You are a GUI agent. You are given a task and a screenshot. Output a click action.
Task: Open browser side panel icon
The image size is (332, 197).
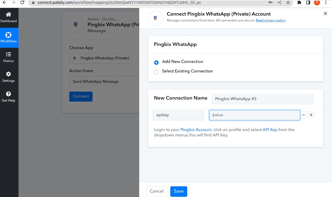click(x=308, y=2)
